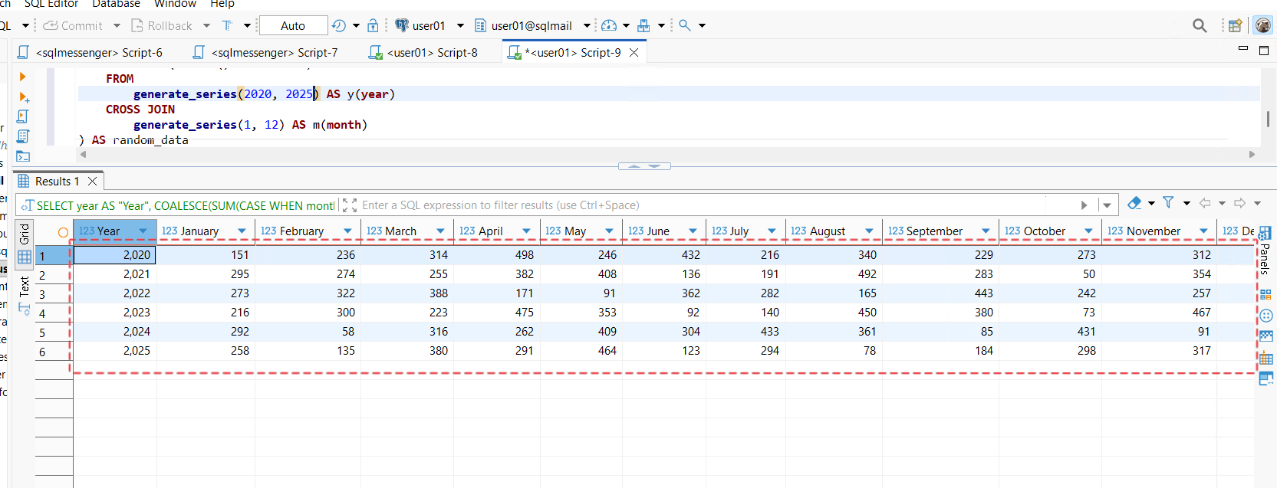1277x488 pixels.
Task: Open dropdown next to Rollback
Action: (x=206, y=25)
